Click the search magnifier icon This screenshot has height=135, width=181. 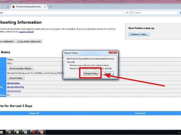[132, 12]
